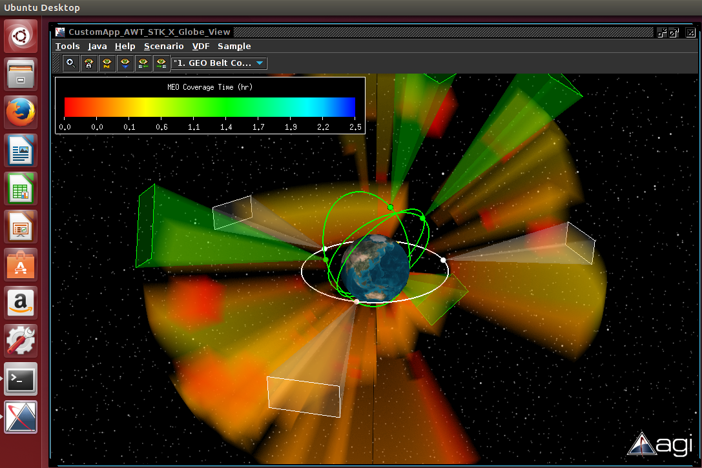
Task: Open the Help menu
Action: point(125,46)
